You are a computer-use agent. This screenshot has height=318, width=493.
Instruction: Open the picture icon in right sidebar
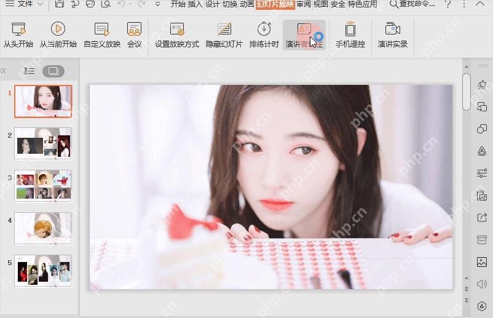[482, 261]
